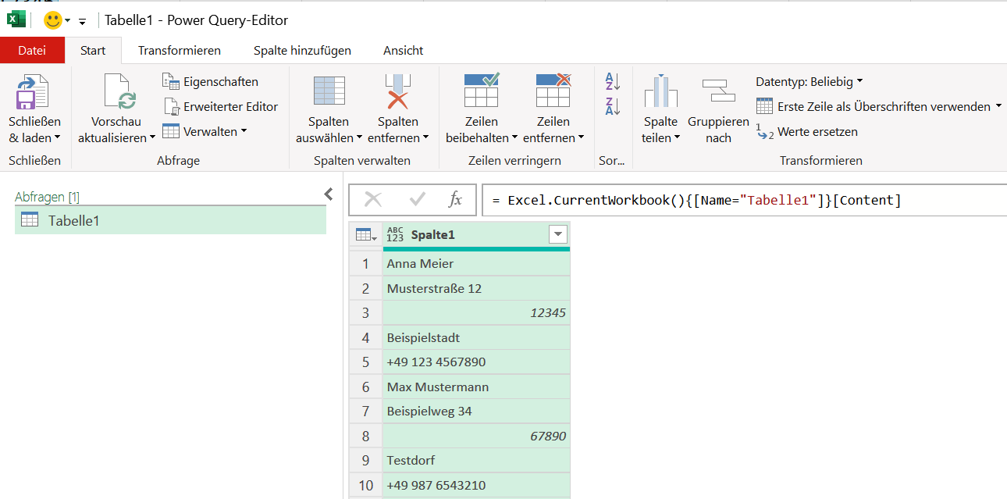Open the smiley feedback dropdown arrow

(x=68, y=20)
